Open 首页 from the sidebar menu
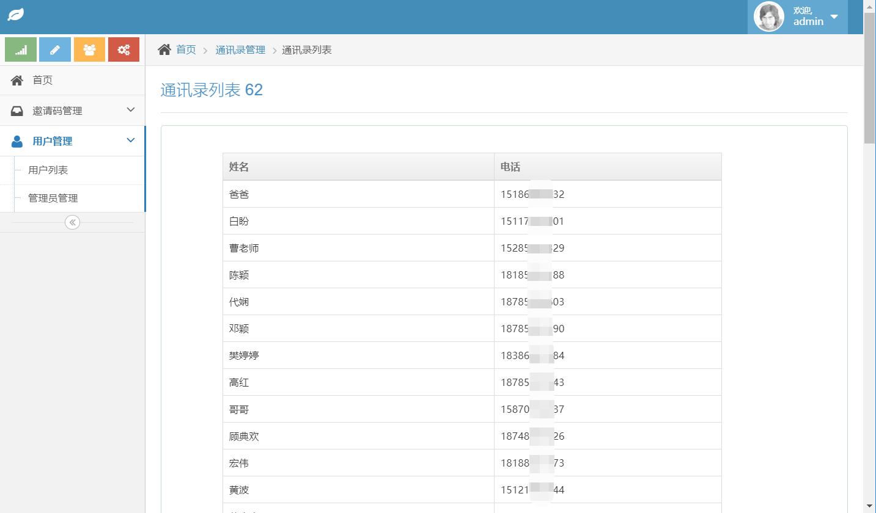Screen dimensions: 876x513 pyautogui.click(x=43, y=80)
